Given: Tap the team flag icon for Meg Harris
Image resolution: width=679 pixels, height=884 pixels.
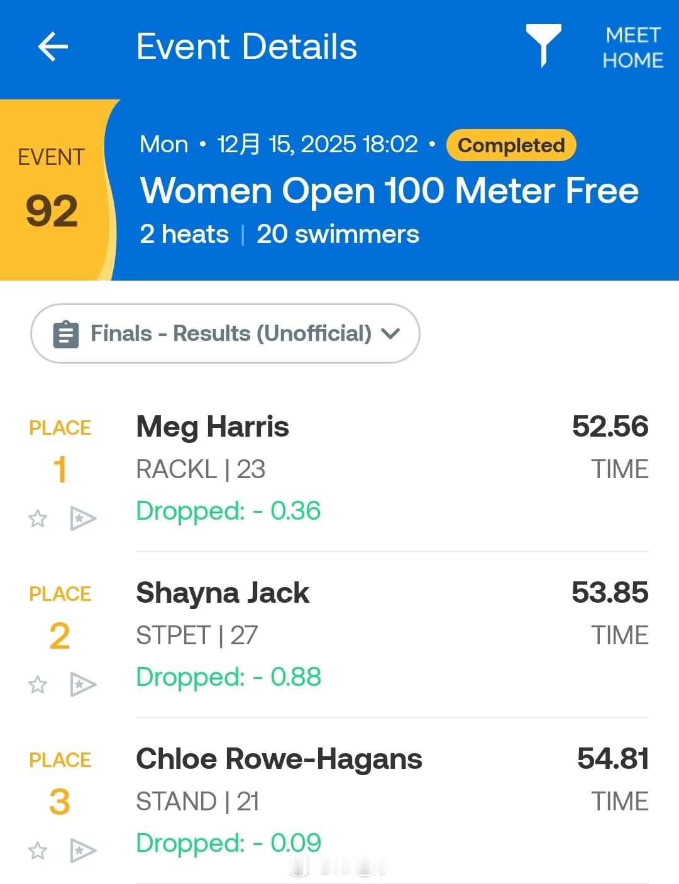Looking at the screenshot, I should [82, 518].
